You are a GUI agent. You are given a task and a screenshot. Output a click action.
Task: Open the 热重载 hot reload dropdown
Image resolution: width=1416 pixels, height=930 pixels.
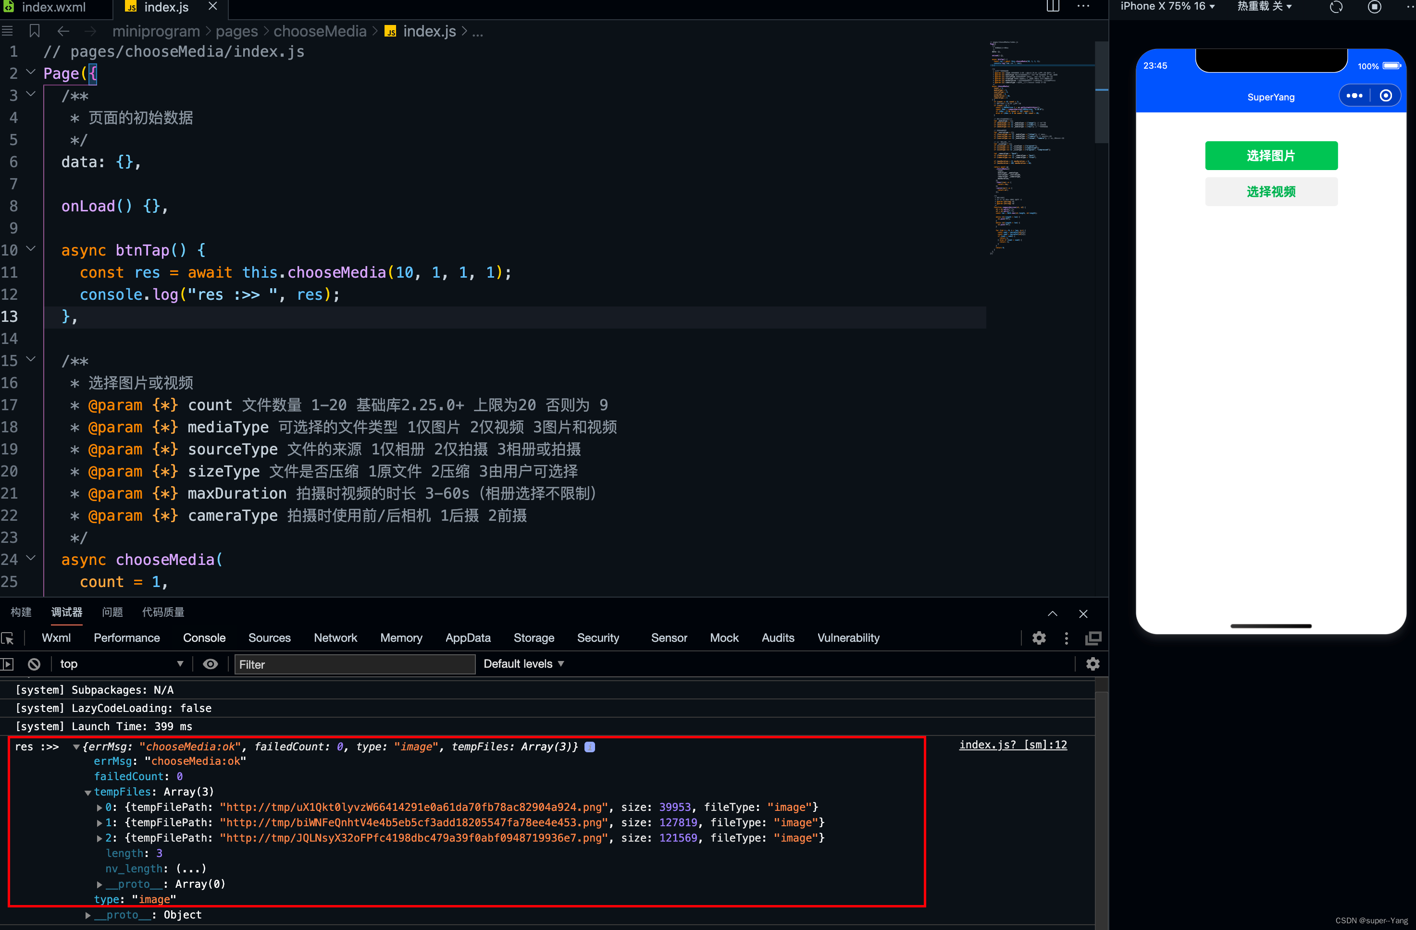(1264, 7)
